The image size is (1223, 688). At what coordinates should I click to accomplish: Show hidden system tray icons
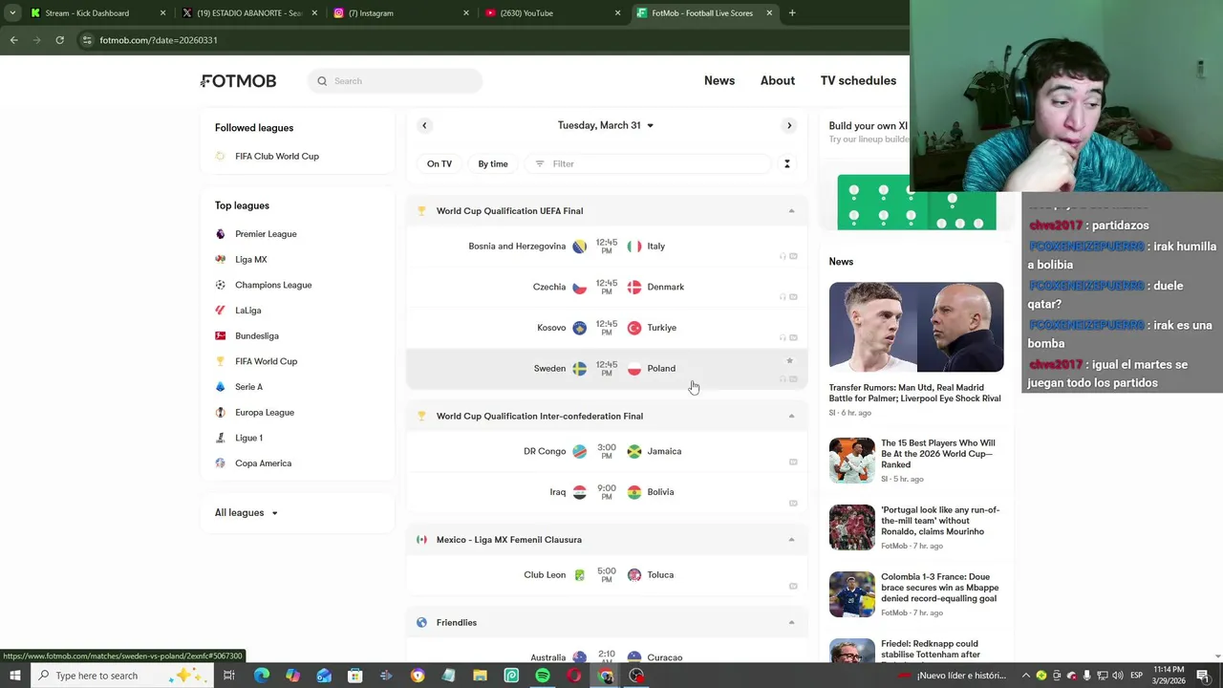pyautogui.click(x=1026, y=676)
